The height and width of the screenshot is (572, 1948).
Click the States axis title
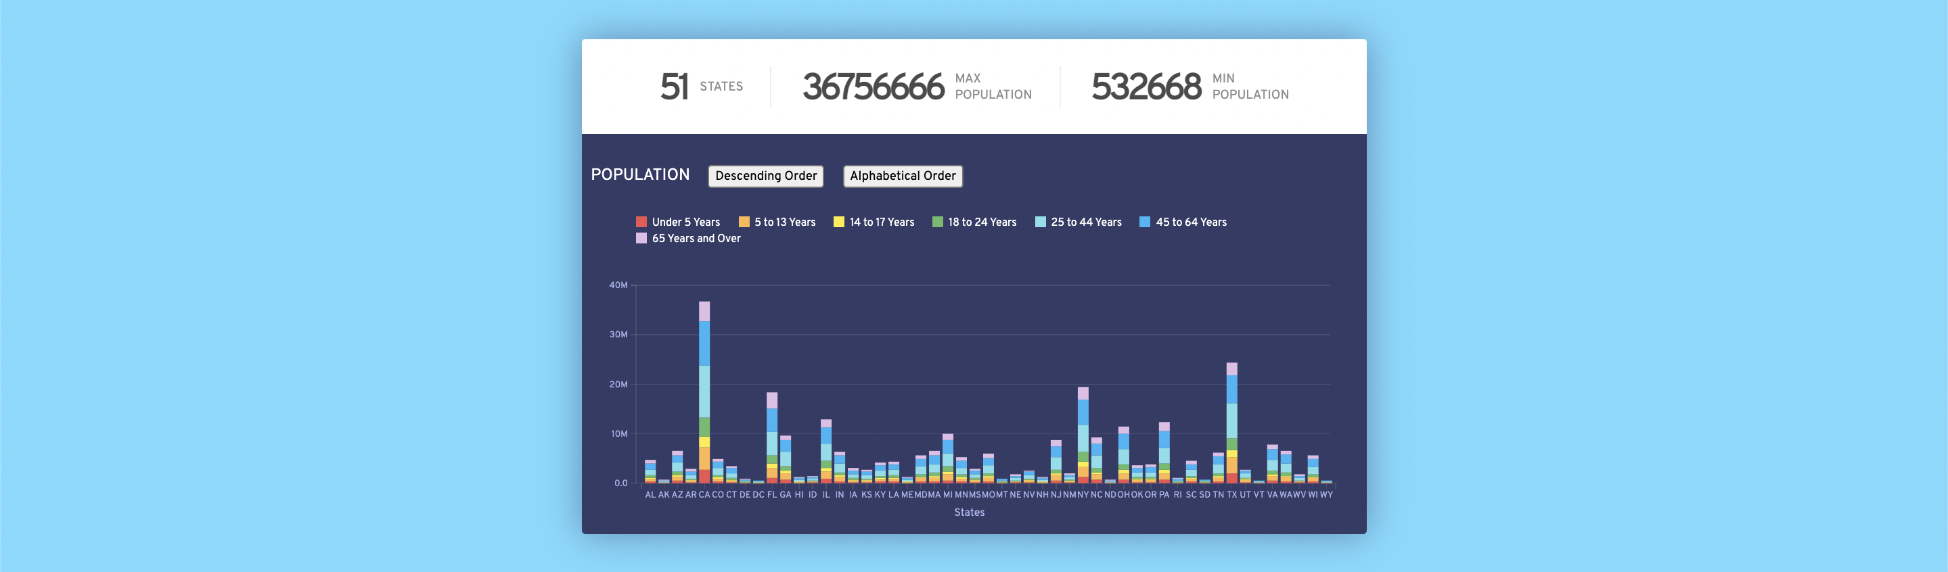tap(970, 513)
